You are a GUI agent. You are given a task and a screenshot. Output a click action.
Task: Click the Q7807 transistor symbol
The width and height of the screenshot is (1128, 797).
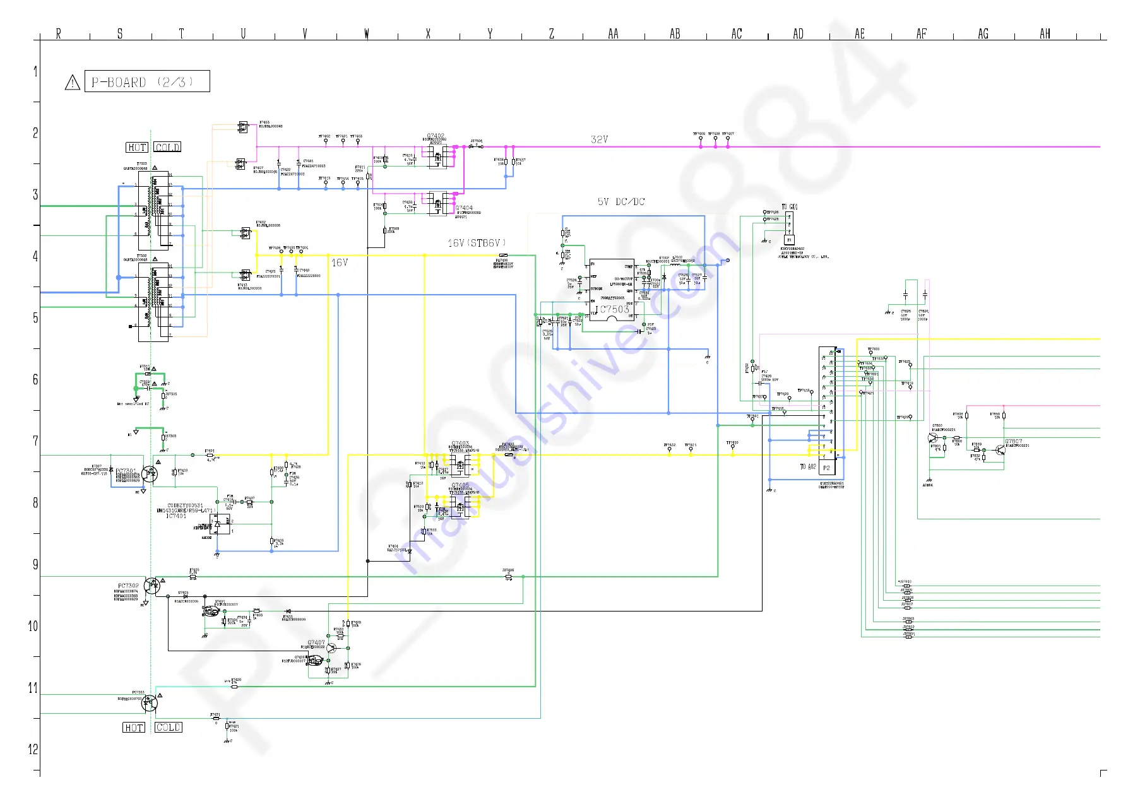coord(999,450)
